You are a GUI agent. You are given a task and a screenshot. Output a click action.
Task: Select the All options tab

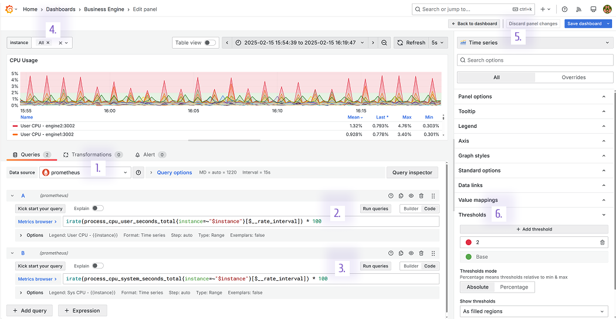coord(496,77)
